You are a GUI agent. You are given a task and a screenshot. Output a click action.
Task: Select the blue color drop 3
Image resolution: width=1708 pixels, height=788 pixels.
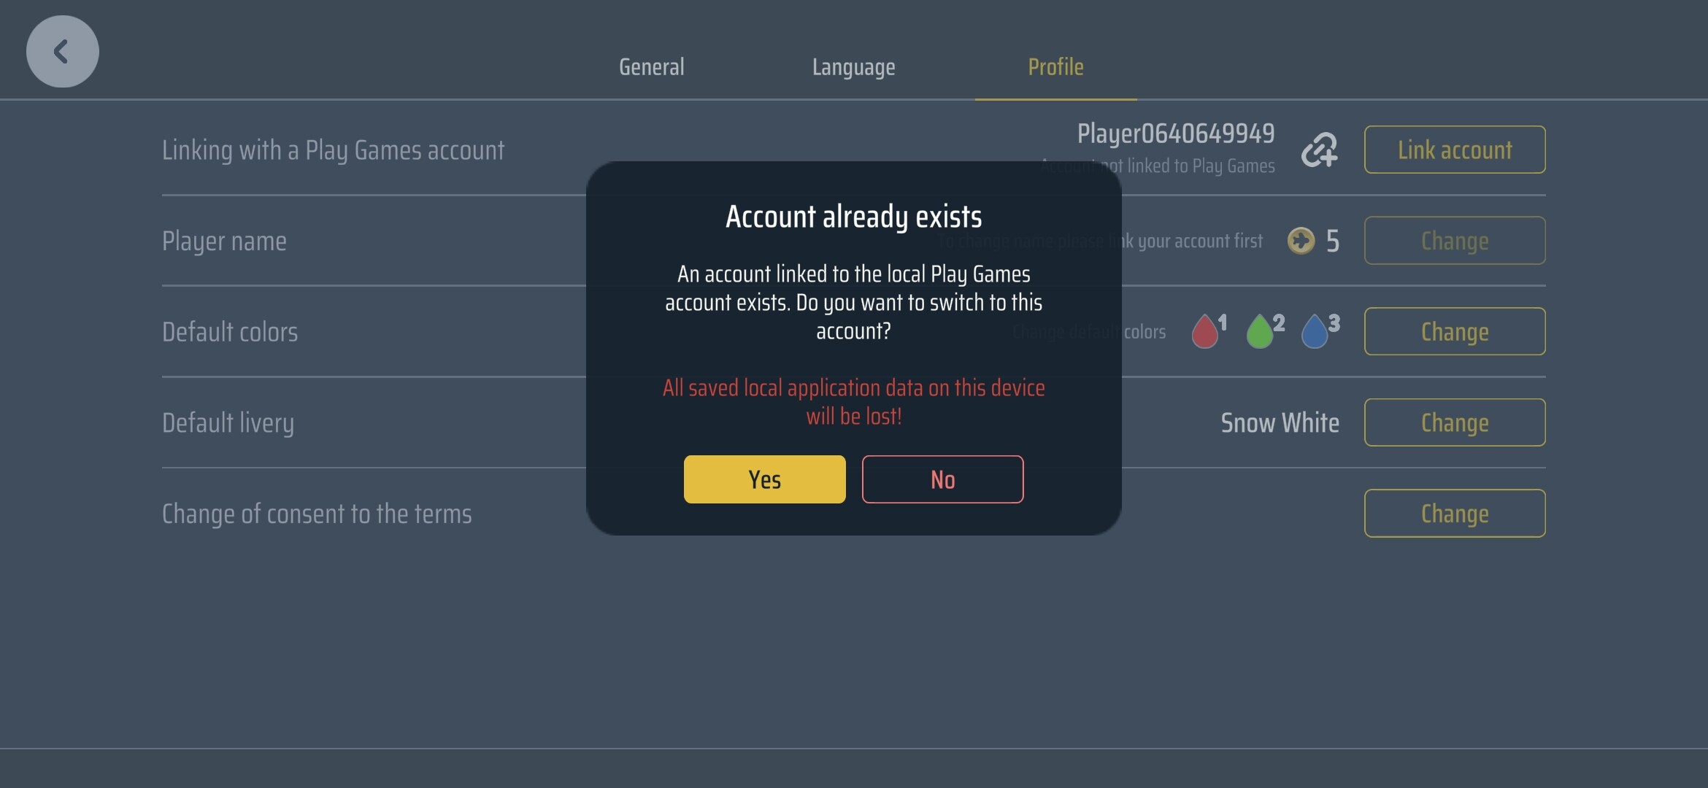pos(1315,331)
